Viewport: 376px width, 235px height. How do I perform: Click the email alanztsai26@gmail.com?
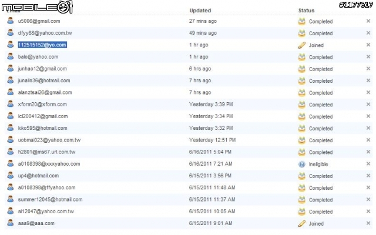coord(45,92)
